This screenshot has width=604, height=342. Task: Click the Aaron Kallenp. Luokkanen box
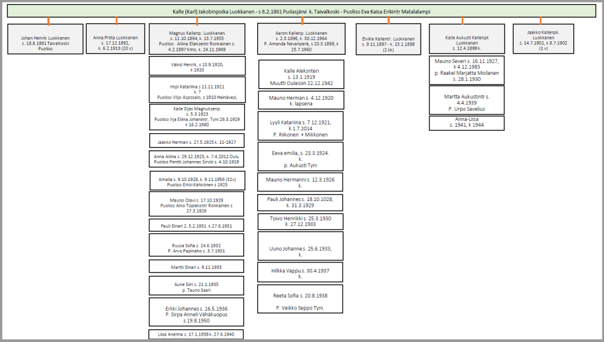(x=301, y=40)
